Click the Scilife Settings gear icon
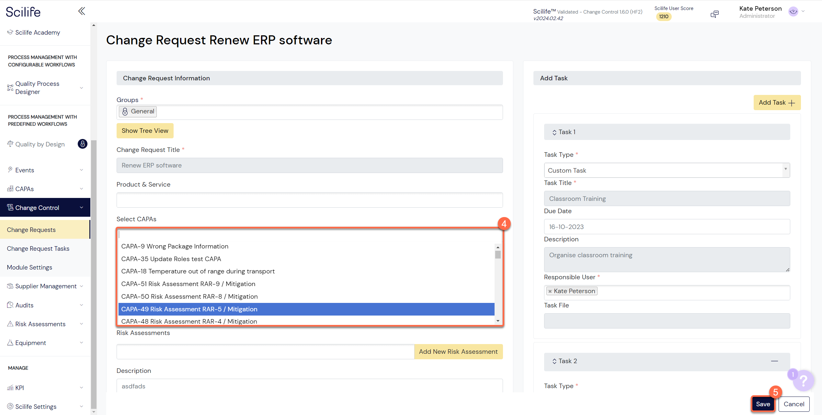Screen dimensions: 822x415 [10, 406]
